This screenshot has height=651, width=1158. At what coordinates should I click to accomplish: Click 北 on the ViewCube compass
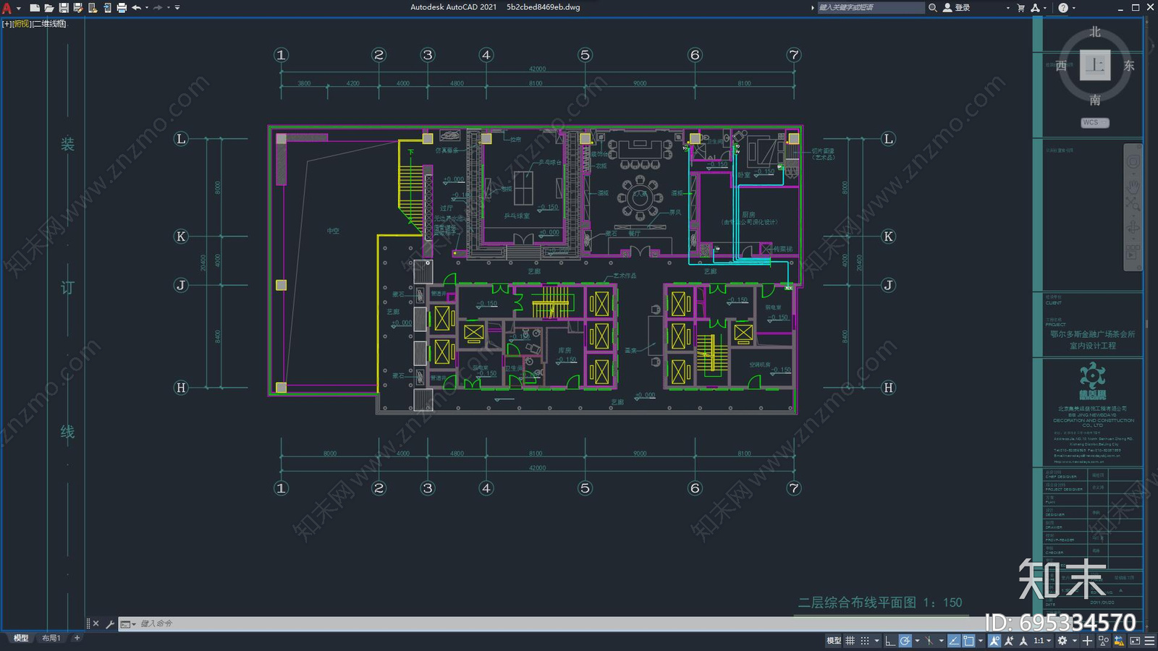[x=1095, y=32]
